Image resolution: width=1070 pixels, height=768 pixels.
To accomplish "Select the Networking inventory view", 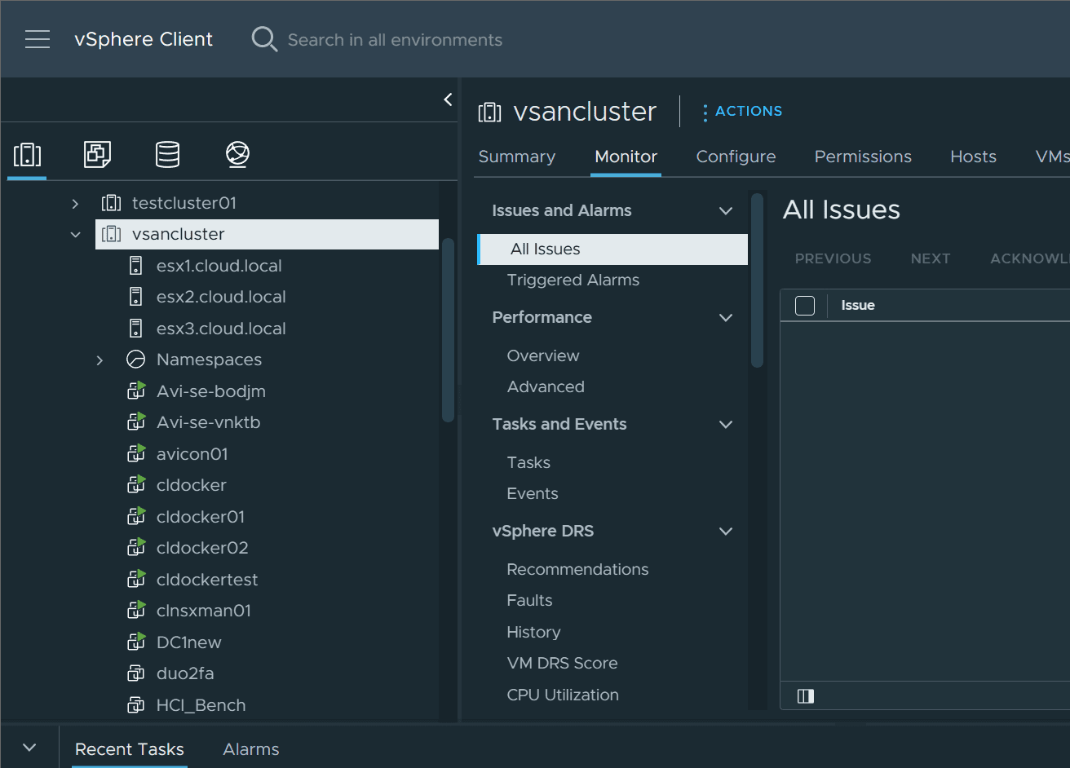I will pos(237,152).
